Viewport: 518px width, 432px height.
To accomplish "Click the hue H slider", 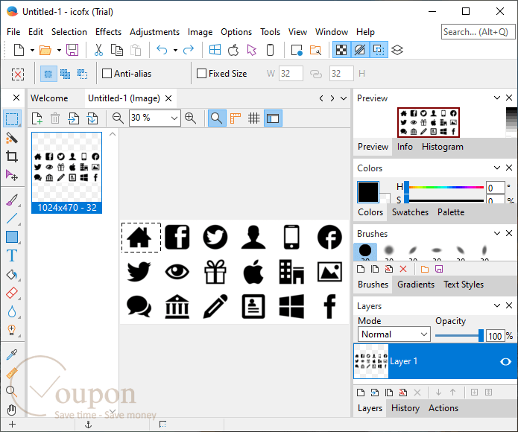I will tap(445, 187).
